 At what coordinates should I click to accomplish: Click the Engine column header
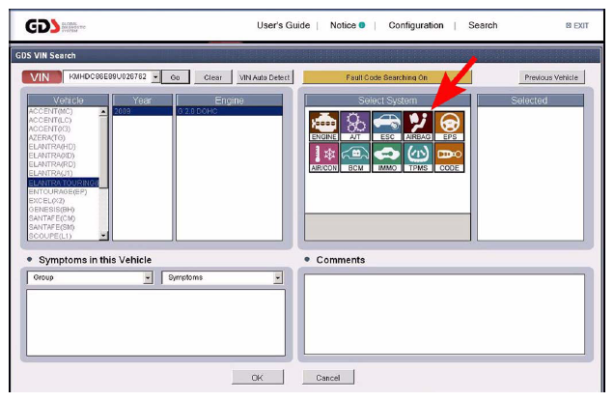coord(229,100)
